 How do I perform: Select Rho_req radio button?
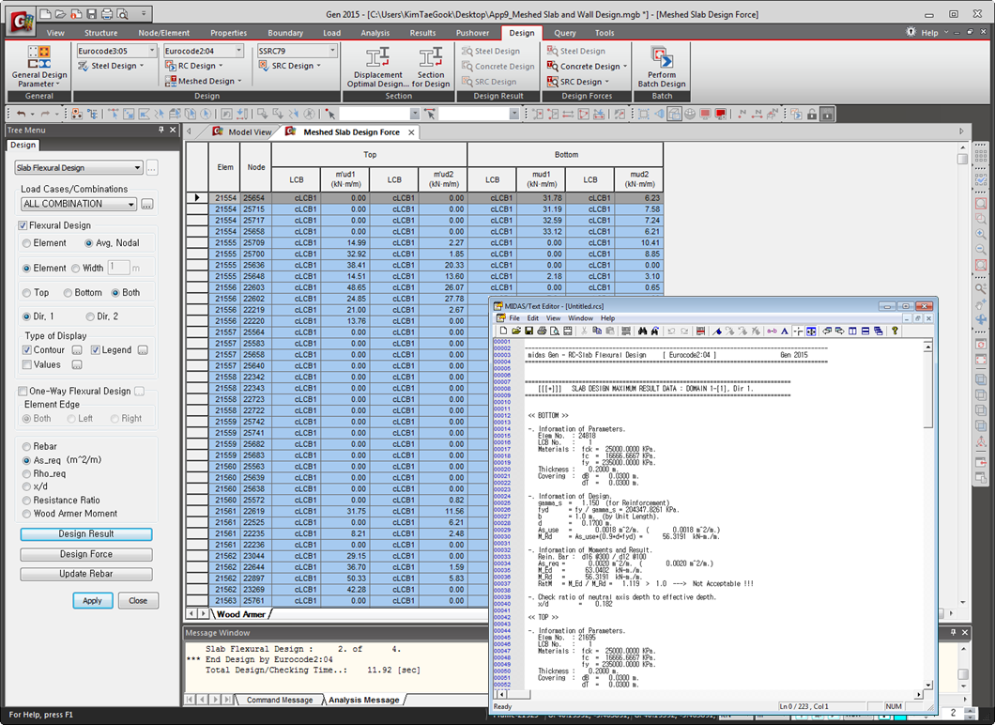[26, 473]
